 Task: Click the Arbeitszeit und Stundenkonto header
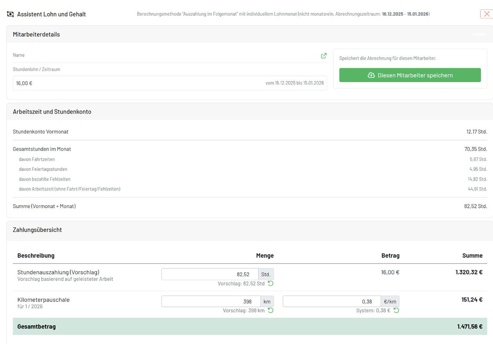point(52,112)
